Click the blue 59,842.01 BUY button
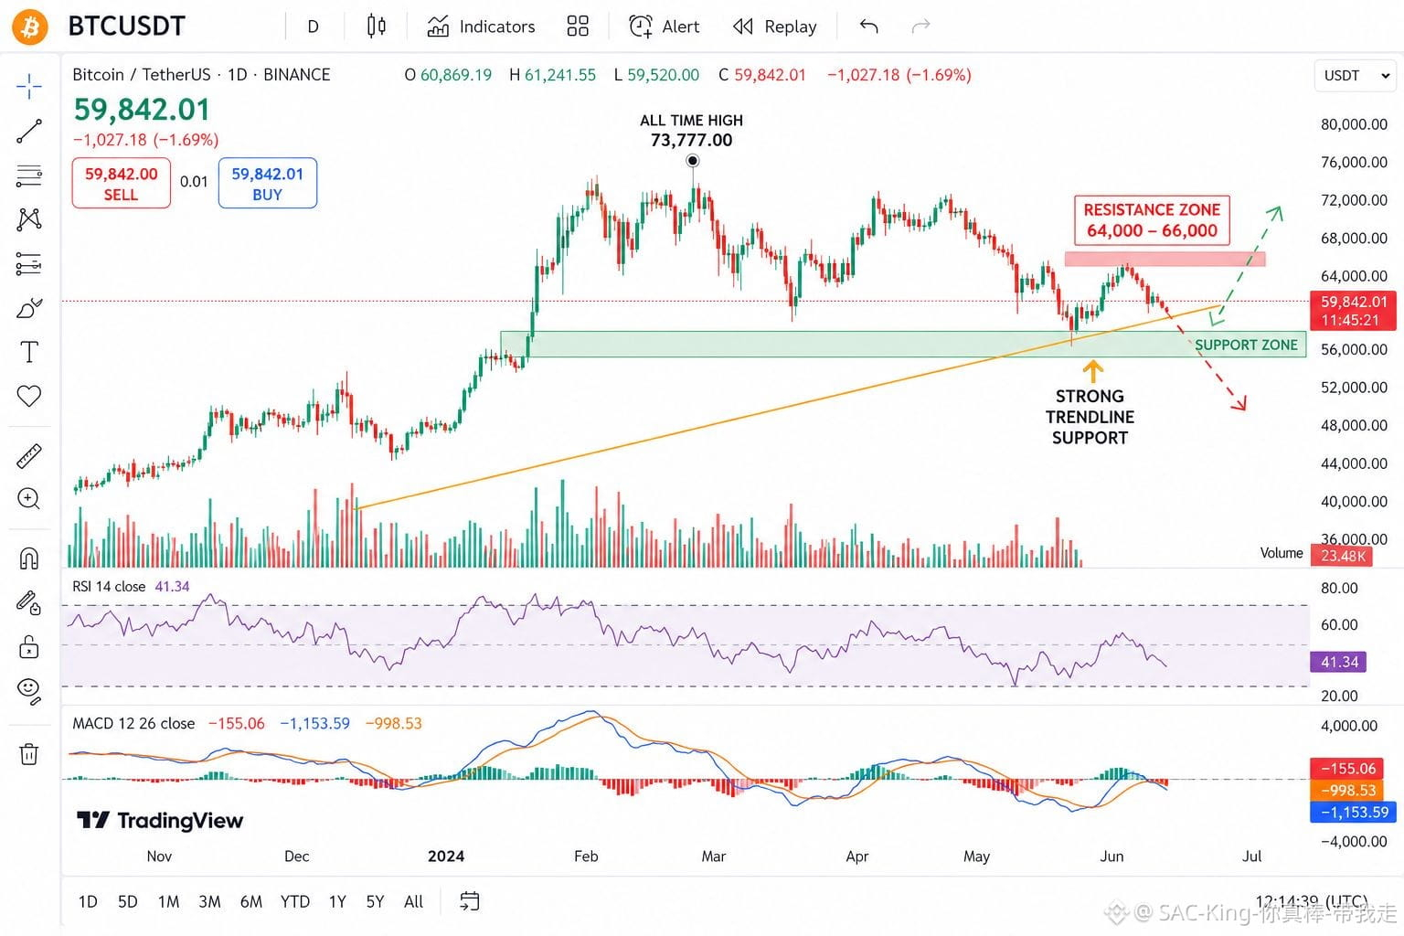1404x936 pixels. pyautogui.click(x=267, y=184)
